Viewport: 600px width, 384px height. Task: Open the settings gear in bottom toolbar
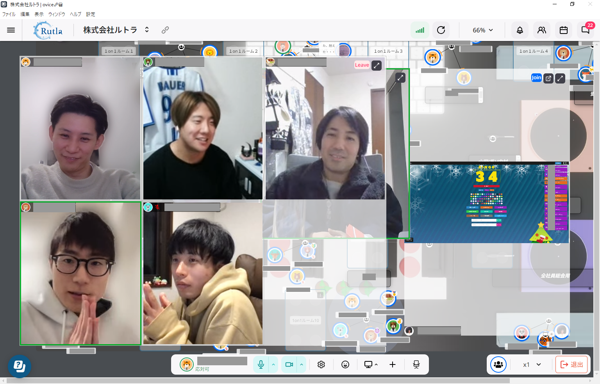(x=321, y=364)
